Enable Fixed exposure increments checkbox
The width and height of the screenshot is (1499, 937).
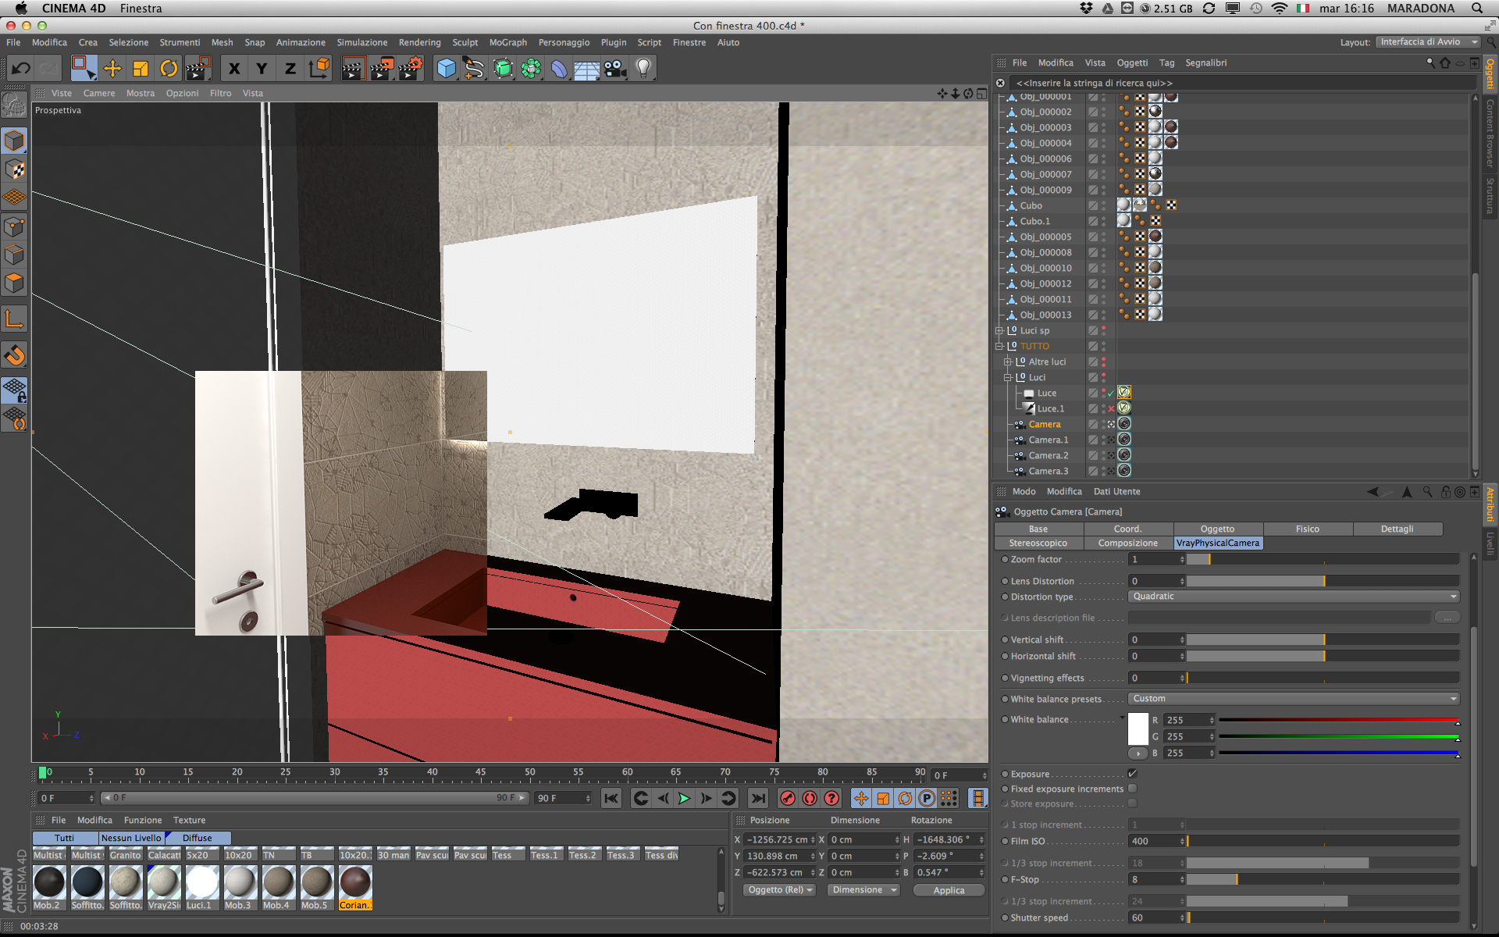[1132, 789]
